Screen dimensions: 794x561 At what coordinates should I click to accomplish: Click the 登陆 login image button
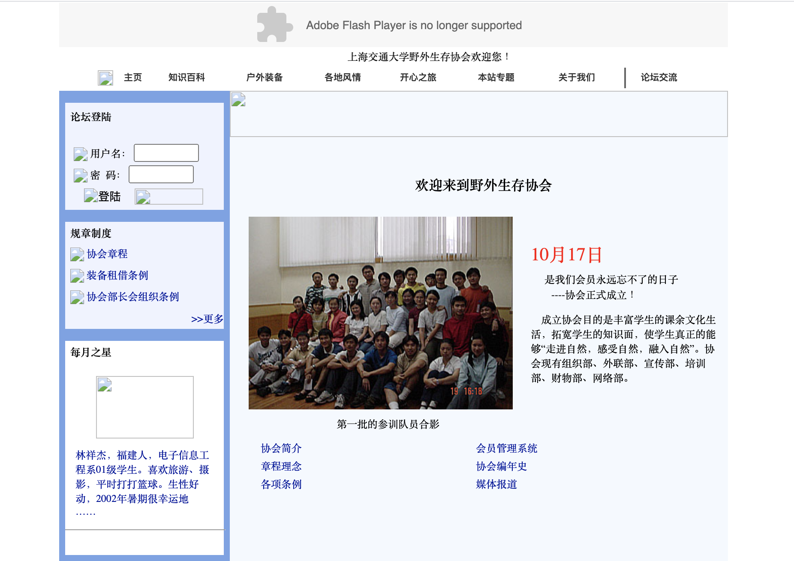[x=102, y=196]
